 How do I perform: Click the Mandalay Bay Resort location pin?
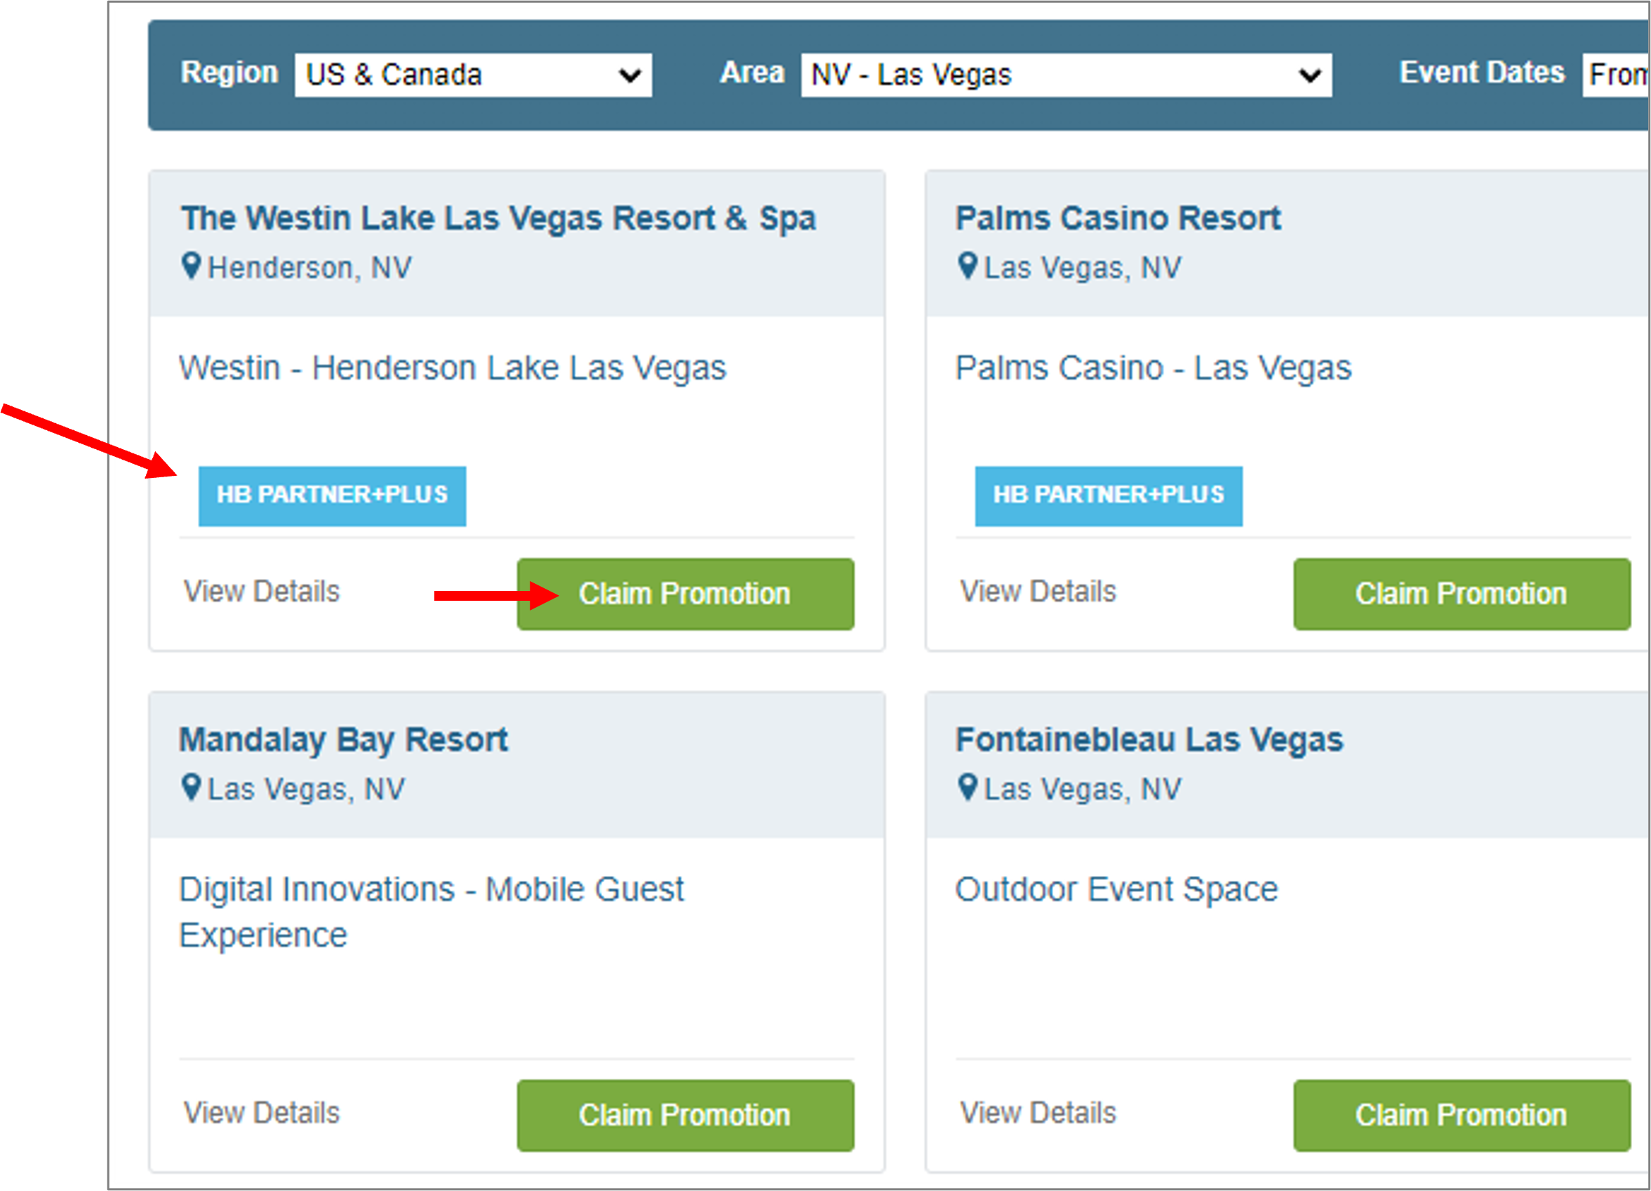[191, 787]
